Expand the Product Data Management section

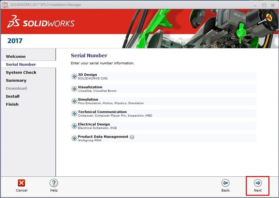coord(74,139)
